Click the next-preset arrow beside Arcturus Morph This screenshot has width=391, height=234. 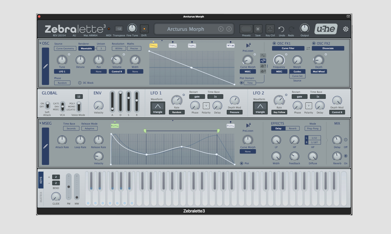tap(229, 29)
